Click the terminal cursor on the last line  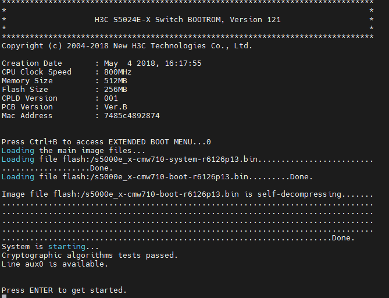4,296
